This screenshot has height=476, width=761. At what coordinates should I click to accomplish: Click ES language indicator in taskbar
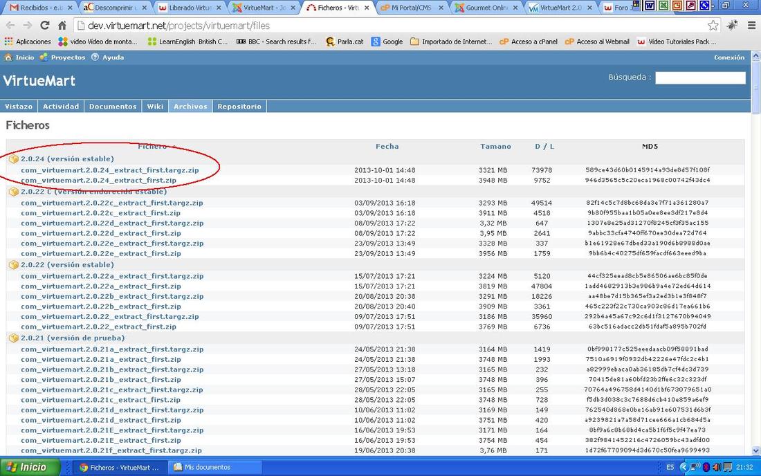tap(670, 467)
